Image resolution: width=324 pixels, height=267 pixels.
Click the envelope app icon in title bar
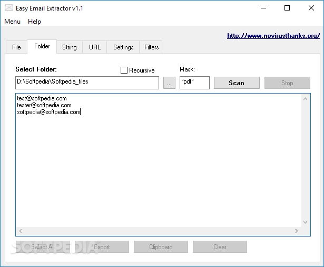pyautogui.click(x=9, y=8)
